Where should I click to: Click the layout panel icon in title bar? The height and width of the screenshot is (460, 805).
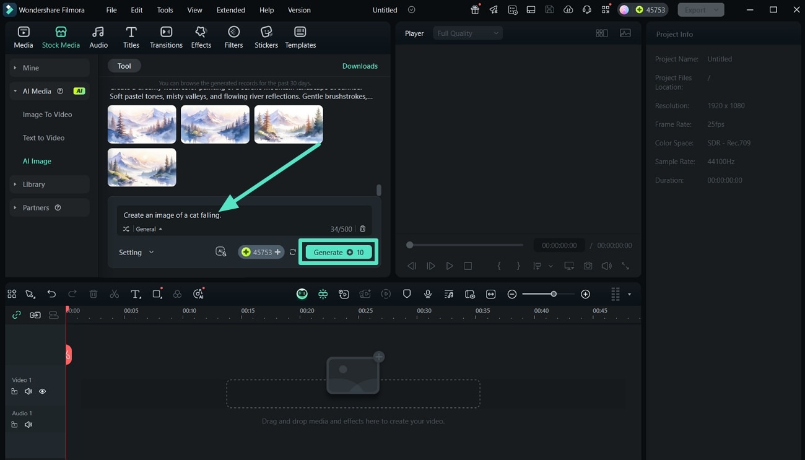click(531, 10)
